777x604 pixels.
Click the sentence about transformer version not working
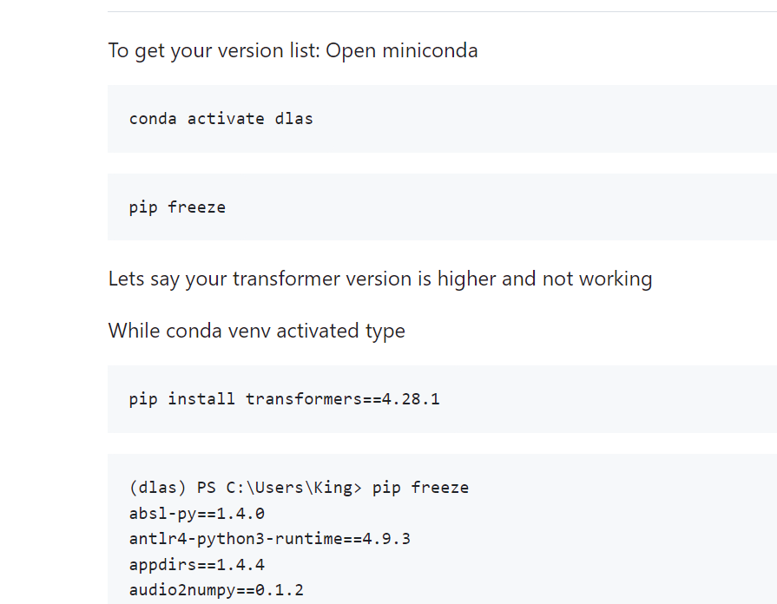(380, 279)
